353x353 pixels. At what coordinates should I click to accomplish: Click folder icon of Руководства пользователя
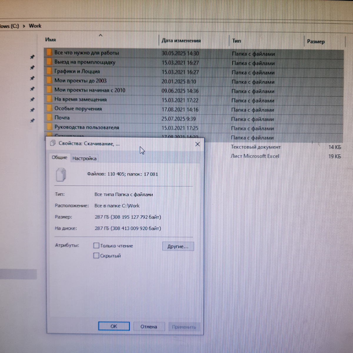tap(49, 127)
